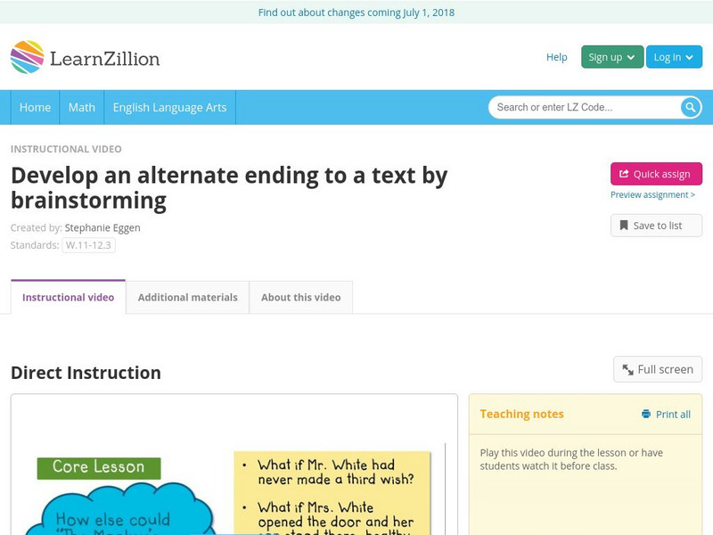Go to the Home navigation item
713x535 pixels.
pyautogui.click(x=35, y=106)
